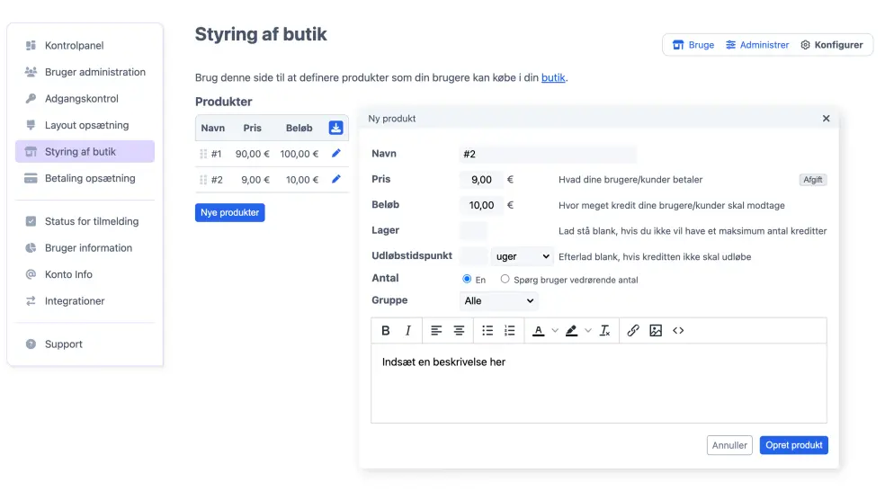Open the "uger" time unit dropdown
The image size is (885, 491).
tap(522, 256)
